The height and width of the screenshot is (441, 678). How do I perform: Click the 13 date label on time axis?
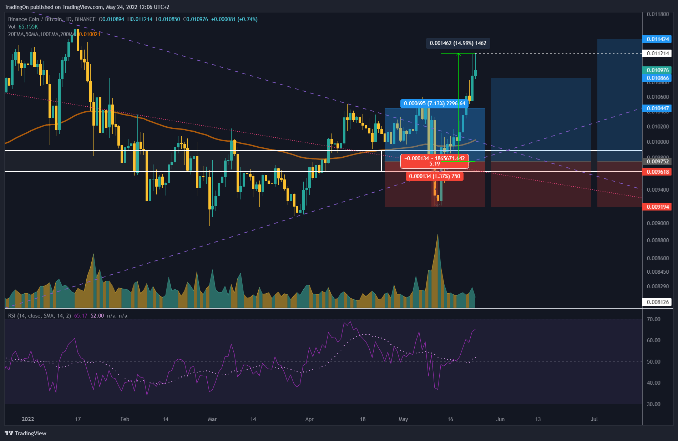click(538, 419)
